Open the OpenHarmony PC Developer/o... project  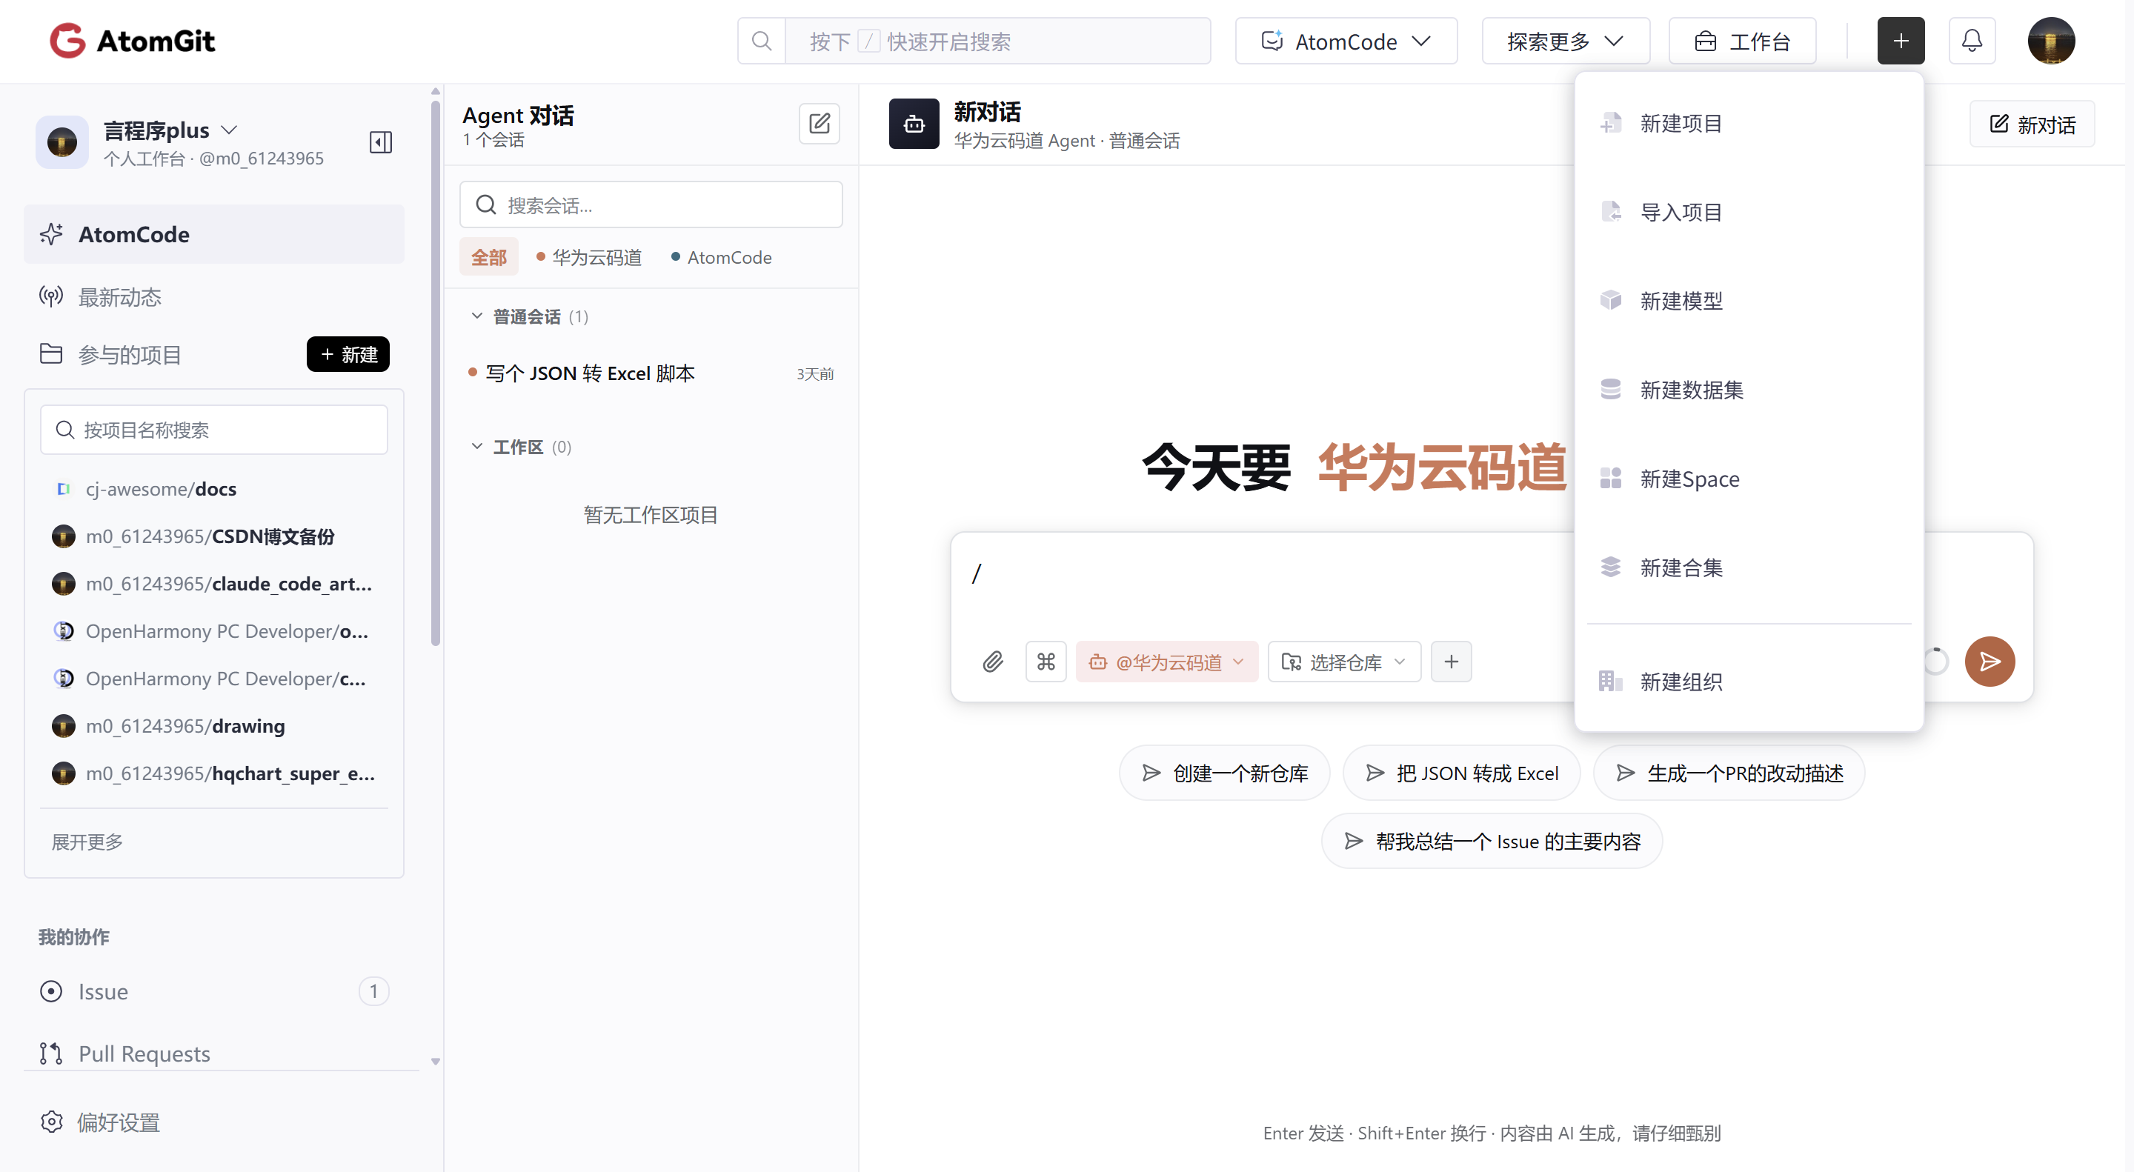tap(213, 630)
